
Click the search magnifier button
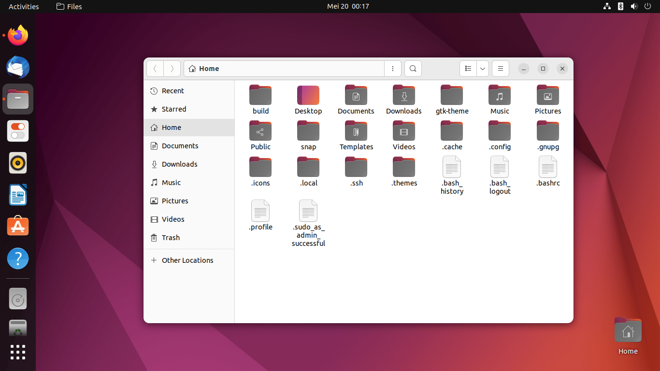pyautogui.click(x=413, y=69)
